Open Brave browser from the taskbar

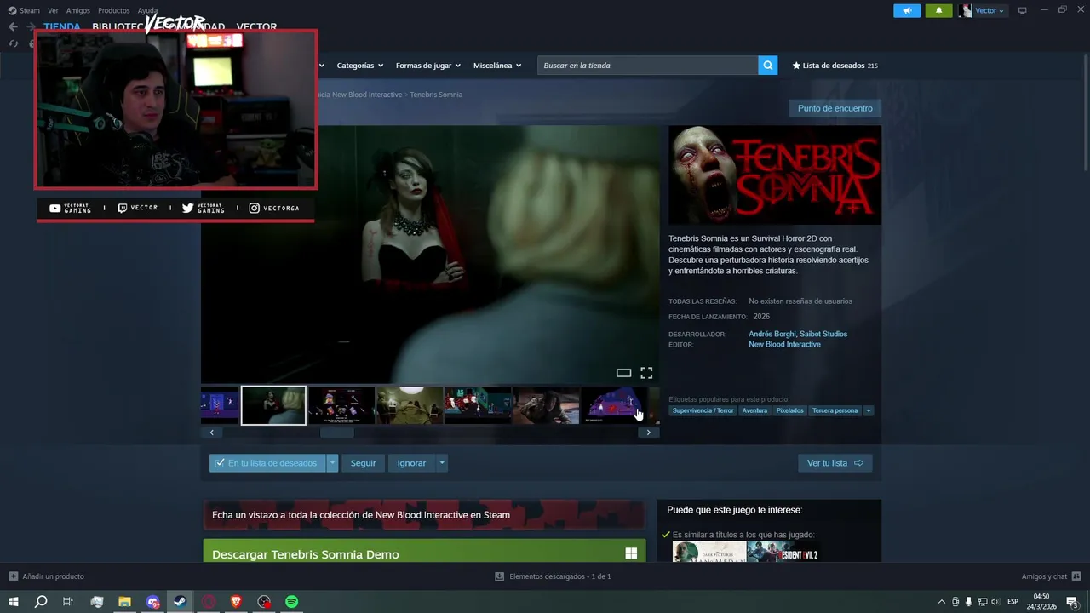click(x=236, y=602)
